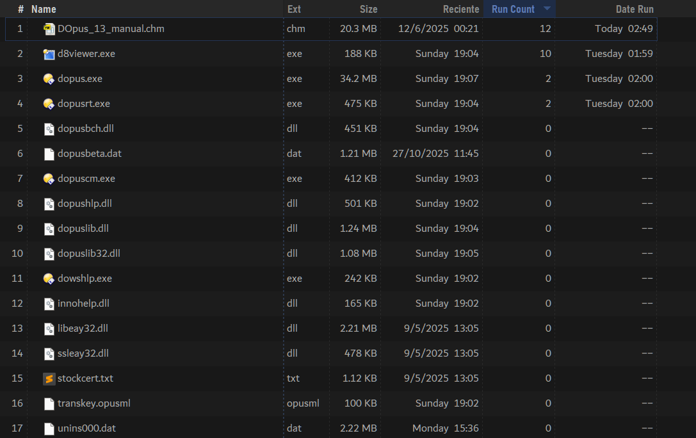Click the Reciente column header

[x=460, y=9]
